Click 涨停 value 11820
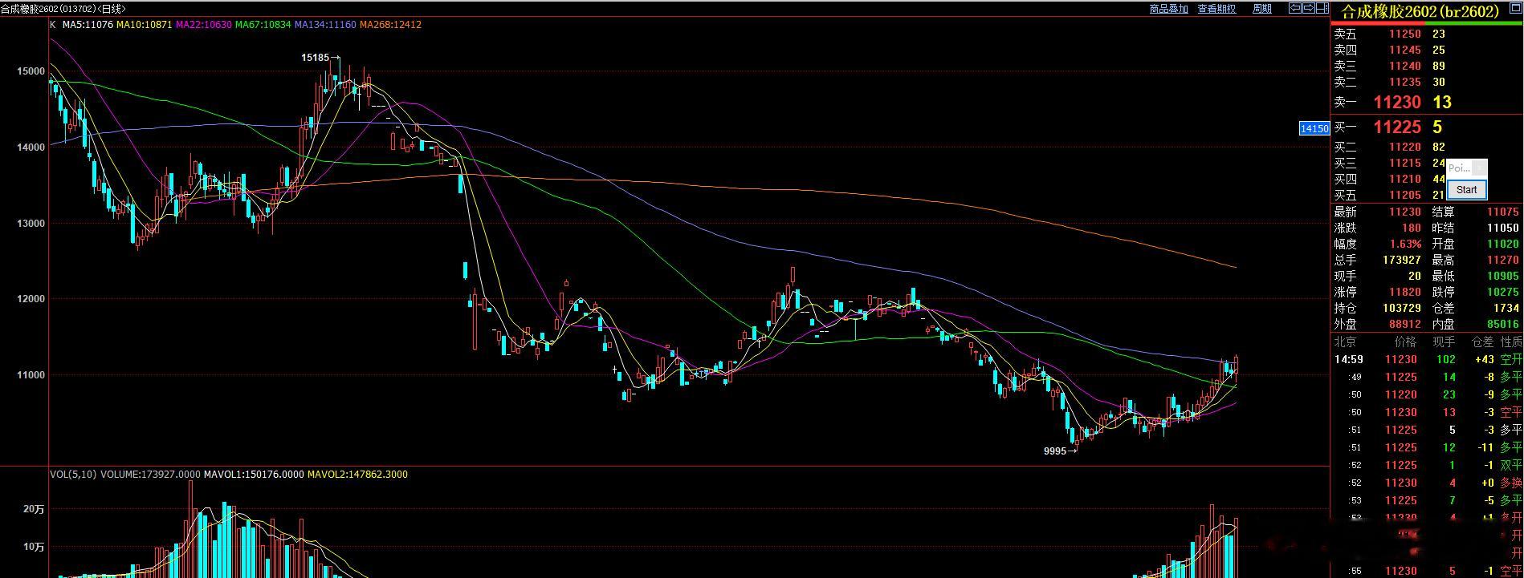This screenshot has width=1524, height=578. coord(1405,293)
